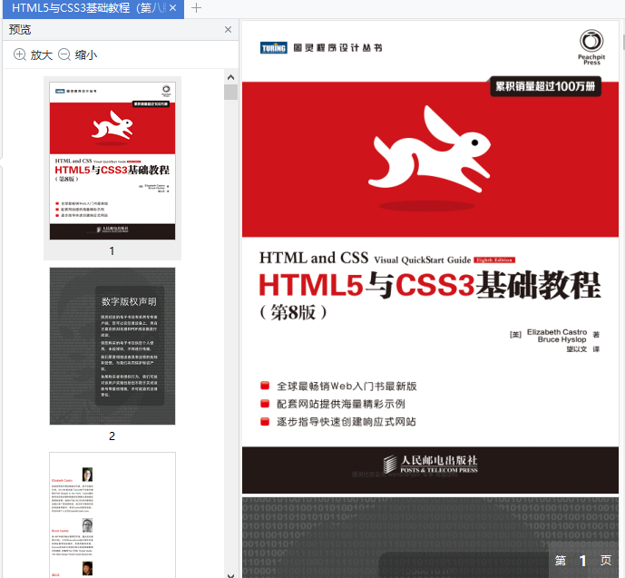Screen dimensions: 625x578
Task: Click the HTML and CSS Visual QuickStart Guide subtitle
Action: click(x=366, y=259)
